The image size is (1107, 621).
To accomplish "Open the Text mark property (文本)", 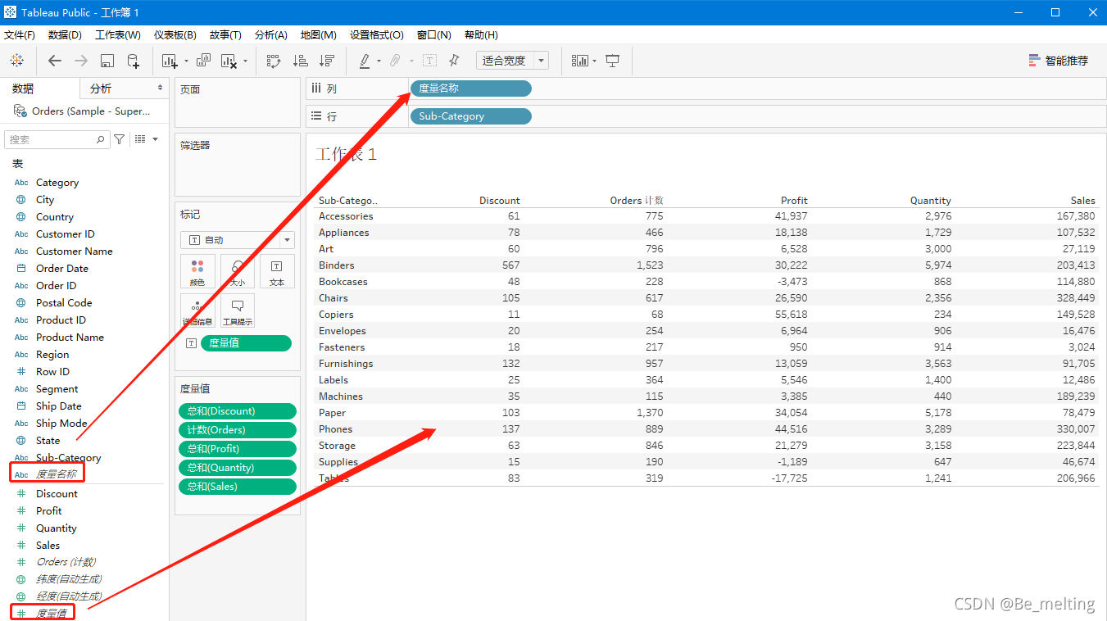I will click(x=277, y=271).
